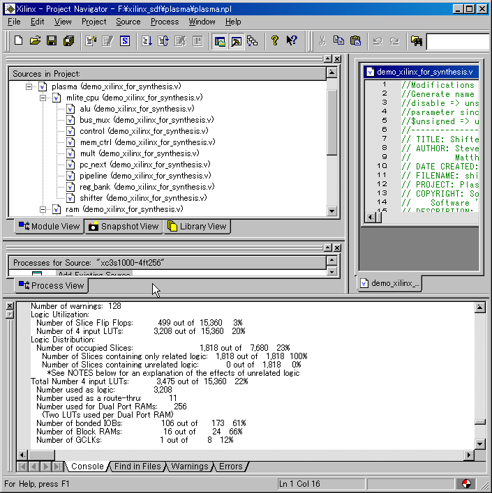The image size is (492, 493).
Task: Click scroll down arrow in Sources list
Action: [x=331, y=211]
